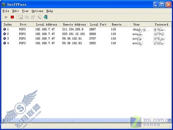The height and width of the screenshot is (130, 173).
Task: Stop capture with the red square
Action: (x=12, y=17)
